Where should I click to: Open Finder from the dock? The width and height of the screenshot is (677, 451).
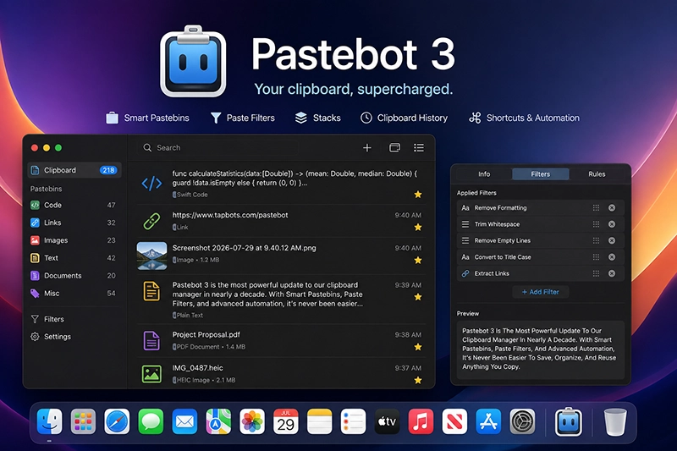tap(50, 421)
